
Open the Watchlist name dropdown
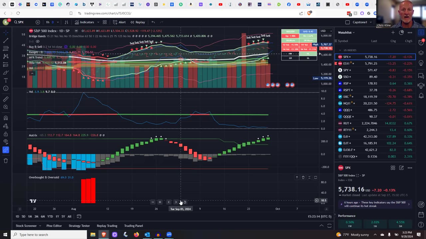pyautogui.click(x=346, y=33)
